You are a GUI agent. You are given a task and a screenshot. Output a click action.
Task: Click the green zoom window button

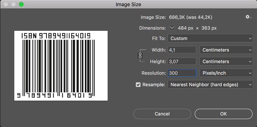(21, 4)
